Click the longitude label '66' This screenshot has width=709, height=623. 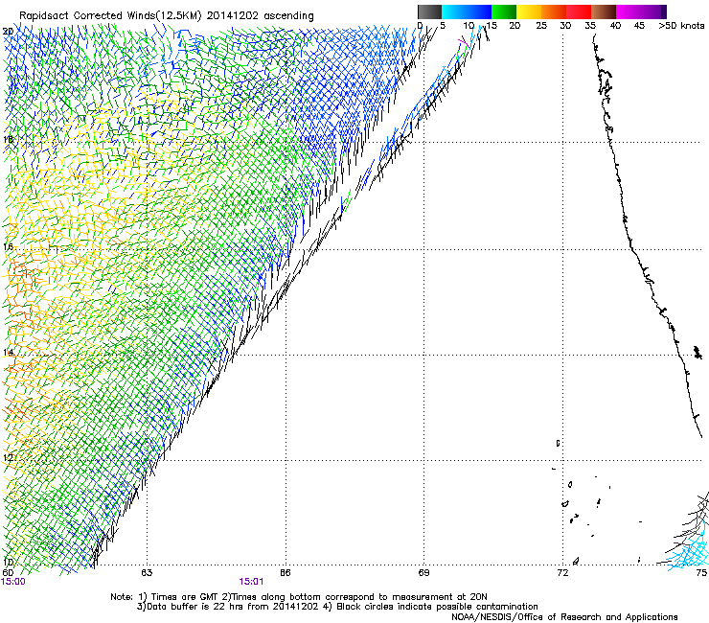point(285,573)
